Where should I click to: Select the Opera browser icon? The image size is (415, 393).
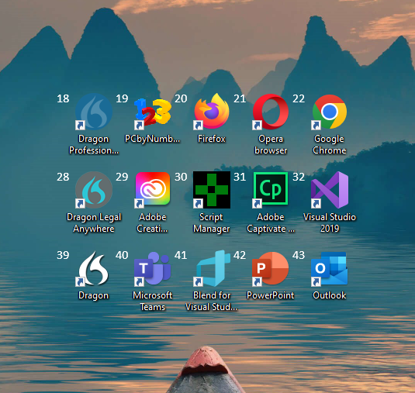coord(271,112)
